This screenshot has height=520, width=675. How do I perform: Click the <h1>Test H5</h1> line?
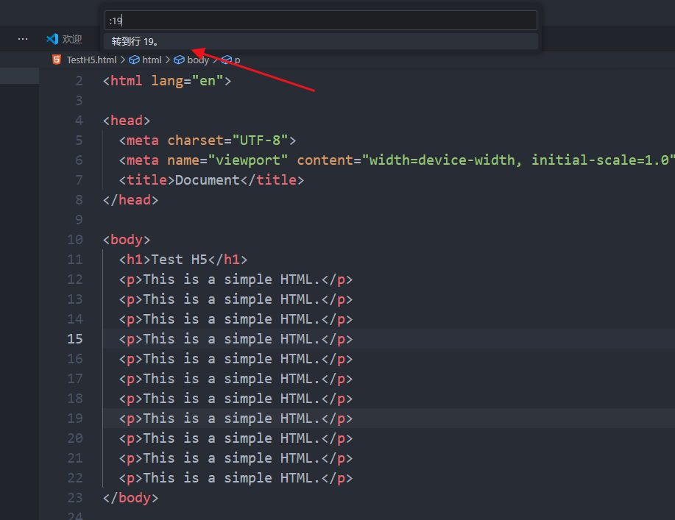pos(183,260)
